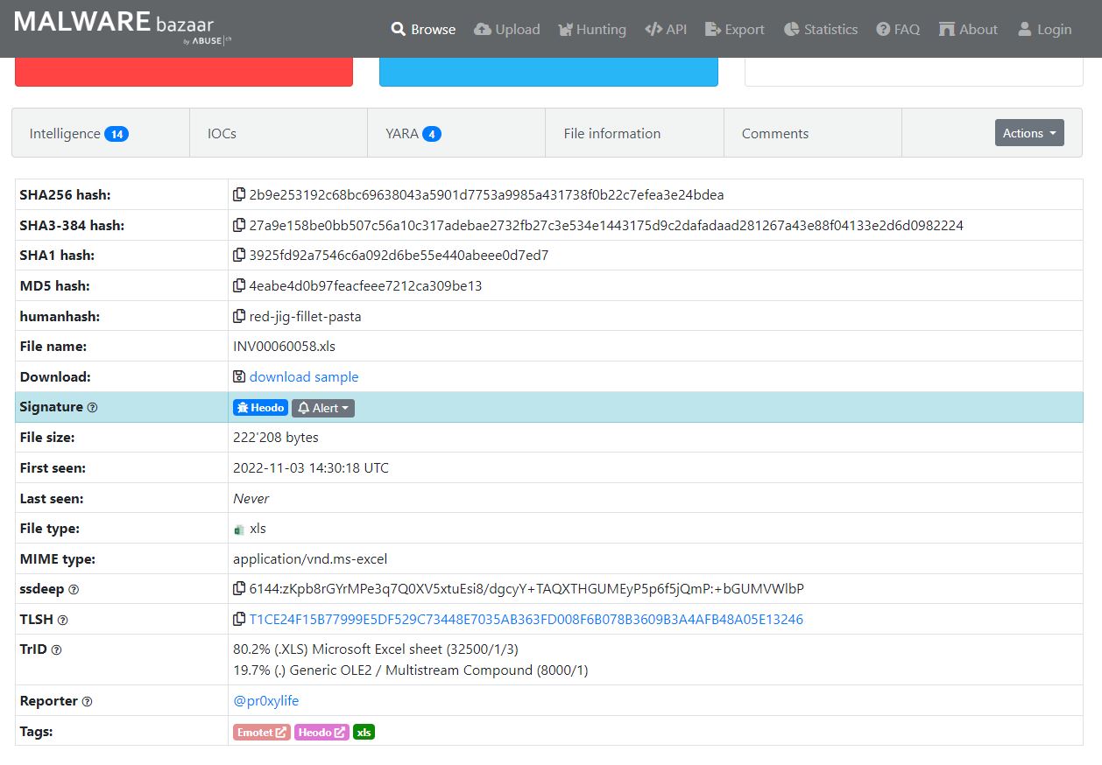This screenshot has width=1102, height=765.
Task: Open the TrID help question-mark icon
Action: click(x=57, y=650)
